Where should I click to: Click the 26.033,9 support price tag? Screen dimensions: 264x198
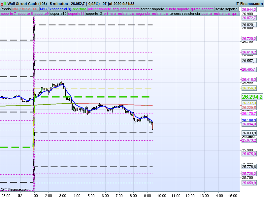(x=249, y=133)
